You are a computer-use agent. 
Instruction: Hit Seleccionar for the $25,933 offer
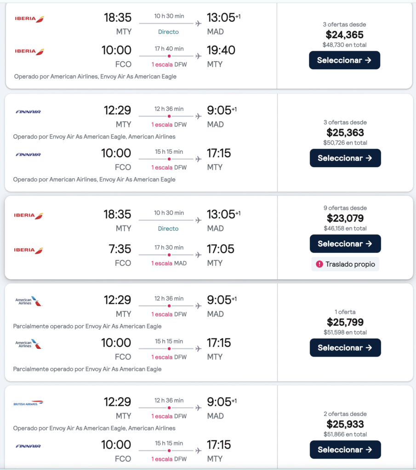coord(345,450)
